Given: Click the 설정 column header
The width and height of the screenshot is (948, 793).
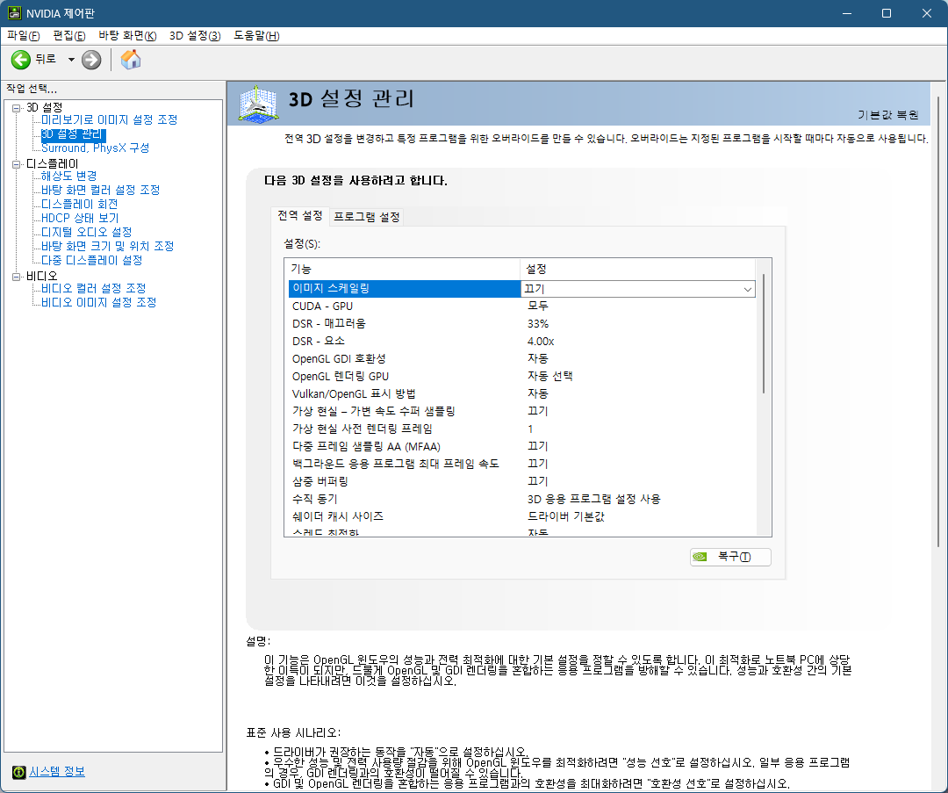Looking at the screenshot, I should 637,270.
